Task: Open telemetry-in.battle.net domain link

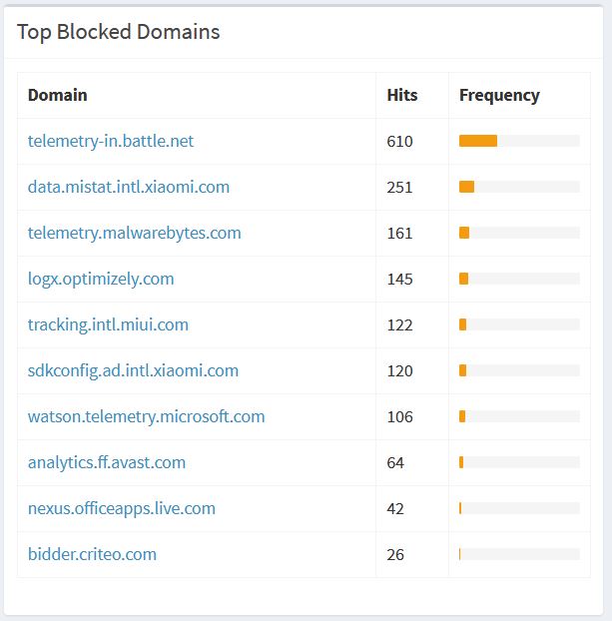Action: pos(111,141)
